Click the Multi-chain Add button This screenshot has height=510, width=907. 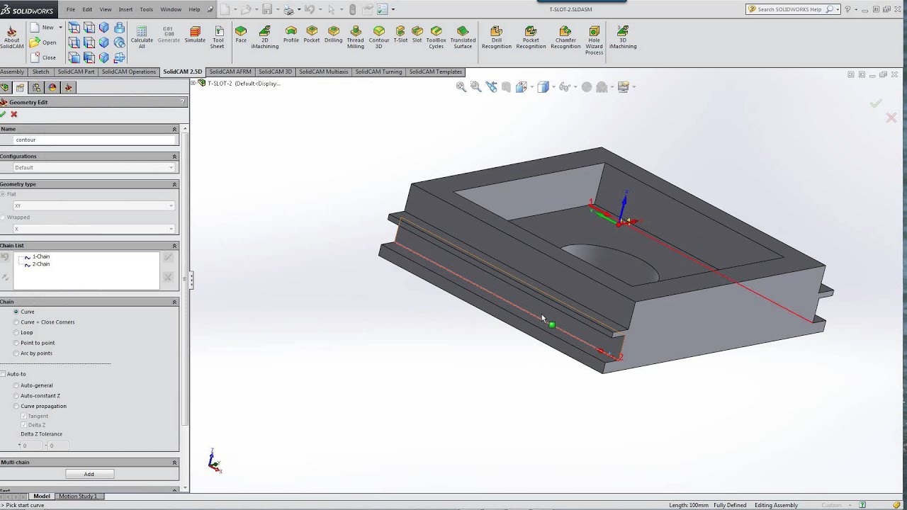click(89, 474)
